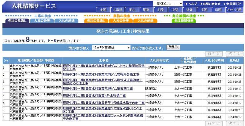This screenshot has width=245, height=126.
Task: Click the 更新日 column header
Action: pyautogui.click(x=235, y=60)
